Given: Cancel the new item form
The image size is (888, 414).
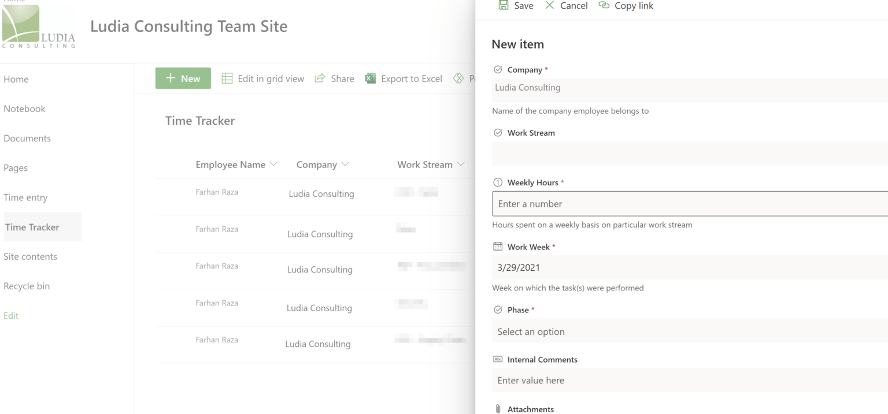Looking at the screenshot, I should pos(566,5).
